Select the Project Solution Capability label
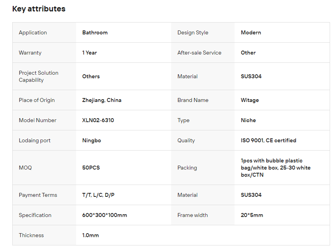Viewport: 334px width, 249px height. (x=38, y=76)
